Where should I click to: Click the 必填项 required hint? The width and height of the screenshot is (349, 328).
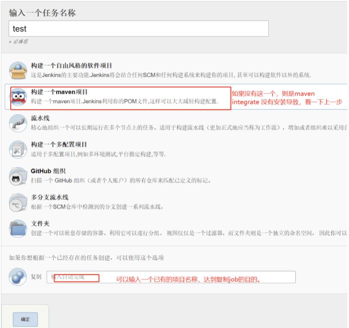click(18, 42)
